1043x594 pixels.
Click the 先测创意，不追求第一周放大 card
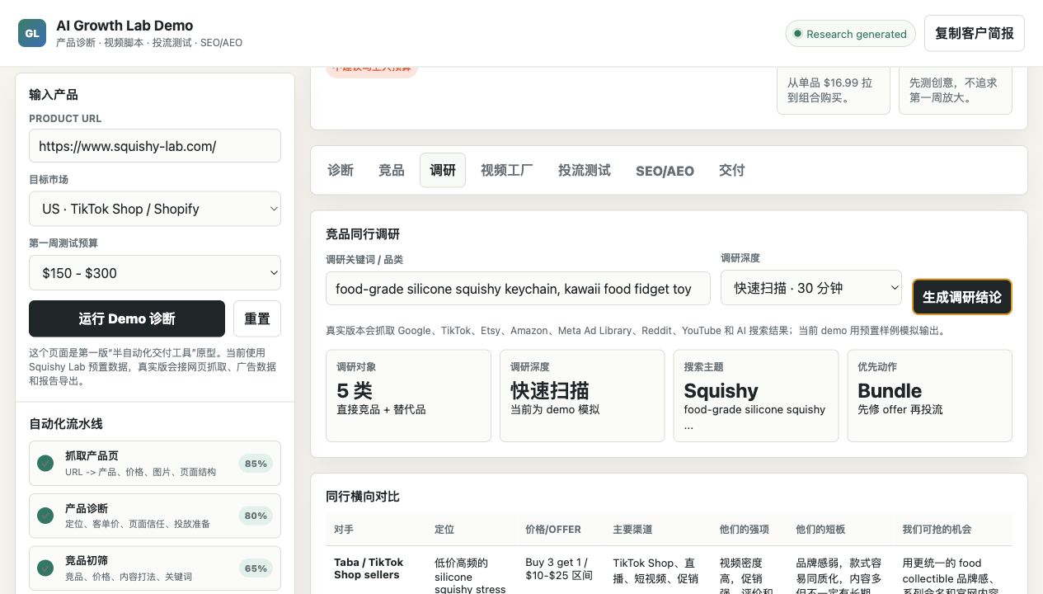pyautogui.click(x=956, y=89)
